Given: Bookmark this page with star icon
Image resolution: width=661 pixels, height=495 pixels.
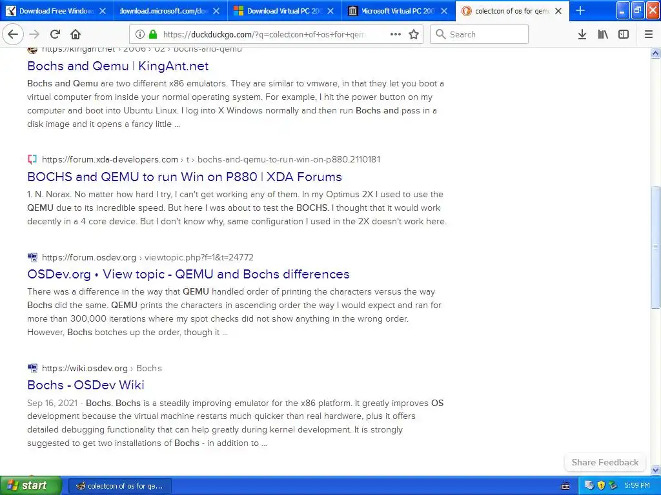Looking at the screenshot, I should (414, 34).
